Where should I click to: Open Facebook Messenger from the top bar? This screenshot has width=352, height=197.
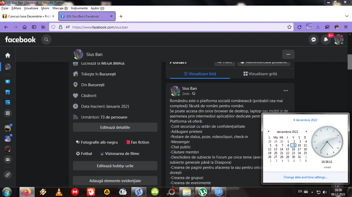pos(314,40)
